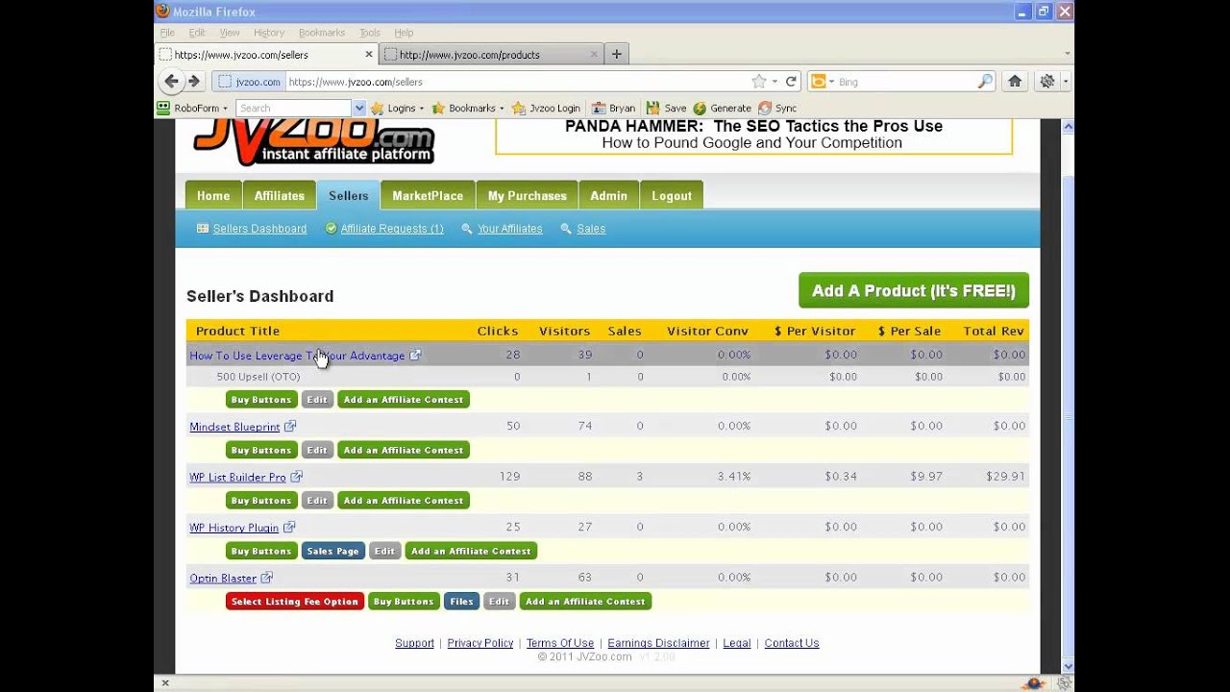Open external link icon beside WP History Plugin

coord(289,527)
